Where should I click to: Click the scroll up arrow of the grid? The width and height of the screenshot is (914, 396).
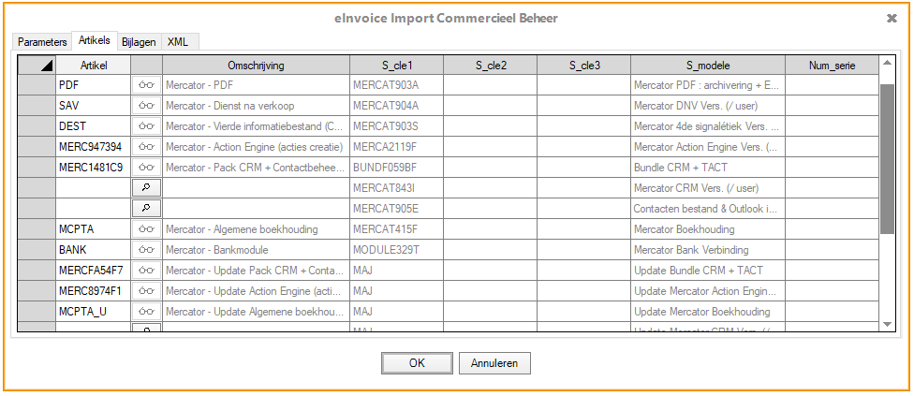(x=888, y=65)
